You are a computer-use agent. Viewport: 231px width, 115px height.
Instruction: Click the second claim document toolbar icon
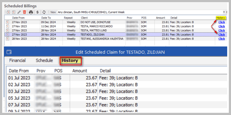(13, 12)
